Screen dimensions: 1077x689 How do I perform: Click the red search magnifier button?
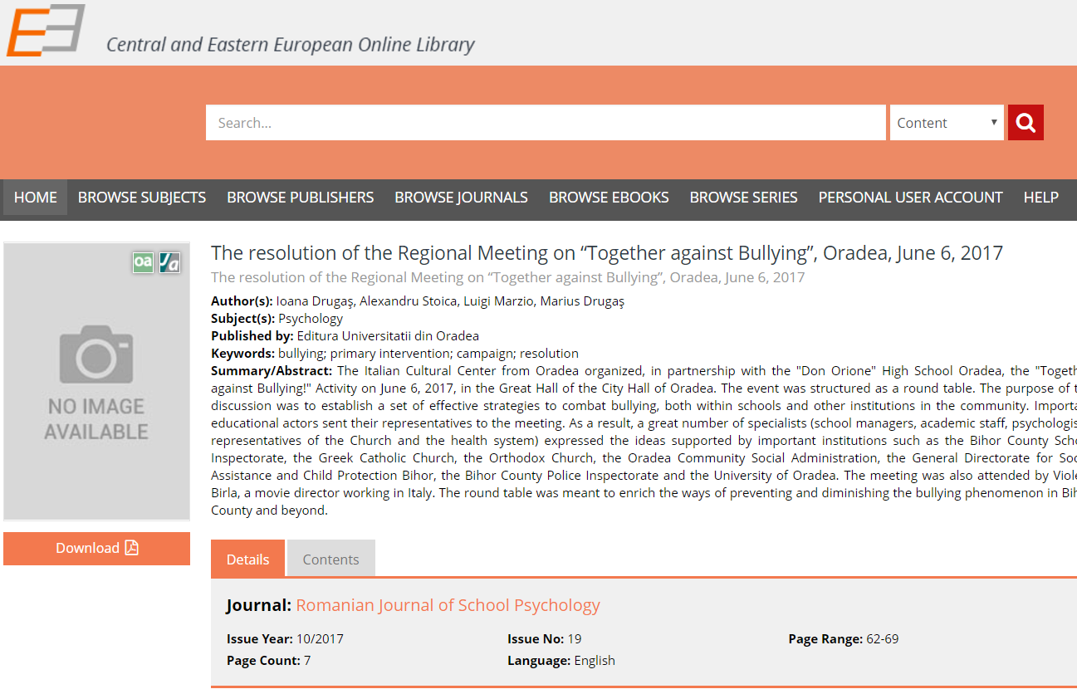coord(1026,123)
